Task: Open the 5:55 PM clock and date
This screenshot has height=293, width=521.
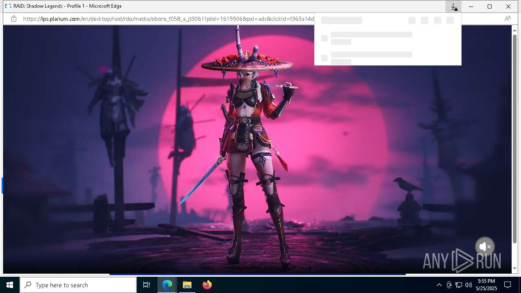Action: tap(487, 285)
